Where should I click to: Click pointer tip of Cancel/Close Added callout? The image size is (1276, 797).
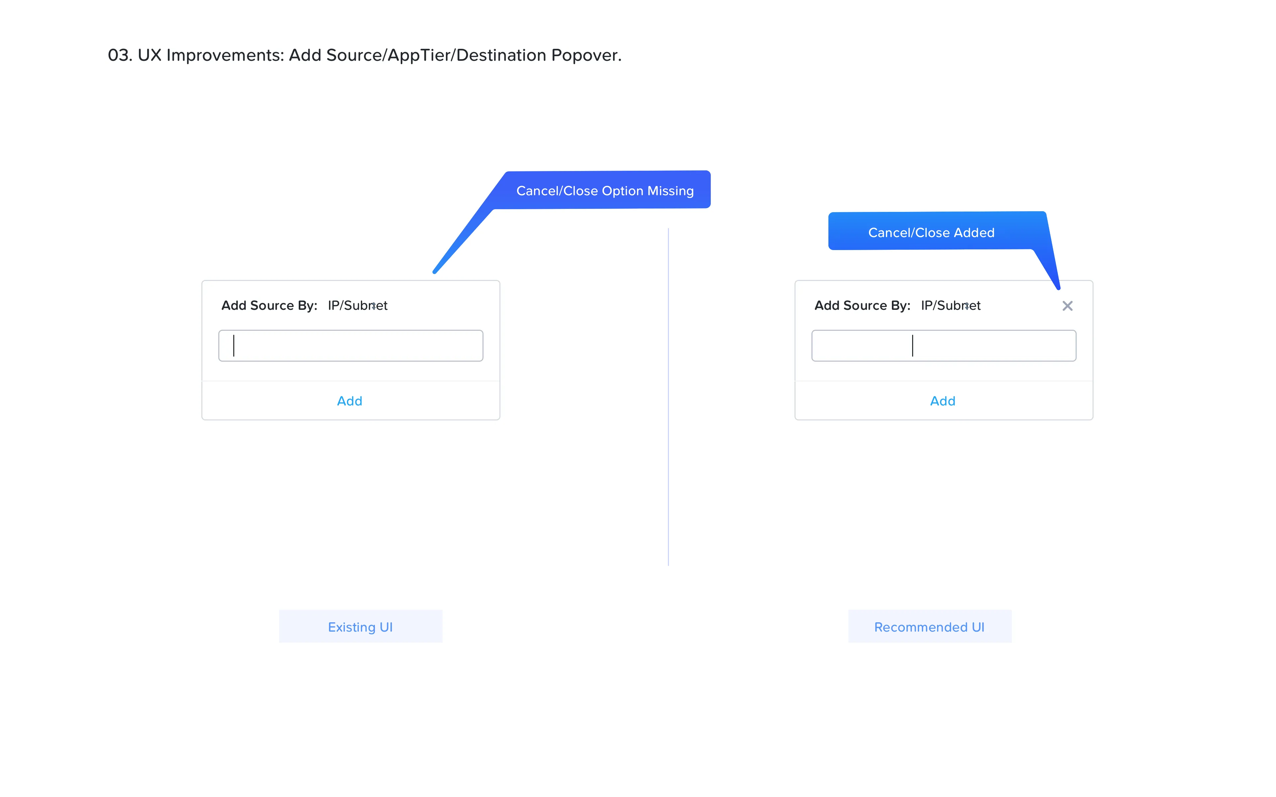1058,288
